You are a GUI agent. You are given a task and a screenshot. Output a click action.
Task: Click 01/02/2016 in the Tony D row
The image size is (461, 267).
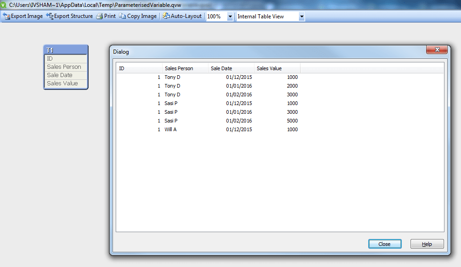[239, 95]
